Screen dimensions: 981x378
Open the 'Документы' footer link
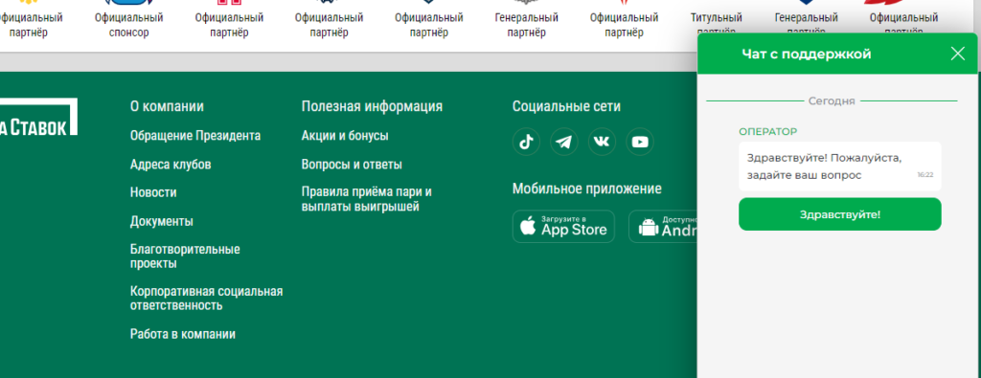coord(161,221)
